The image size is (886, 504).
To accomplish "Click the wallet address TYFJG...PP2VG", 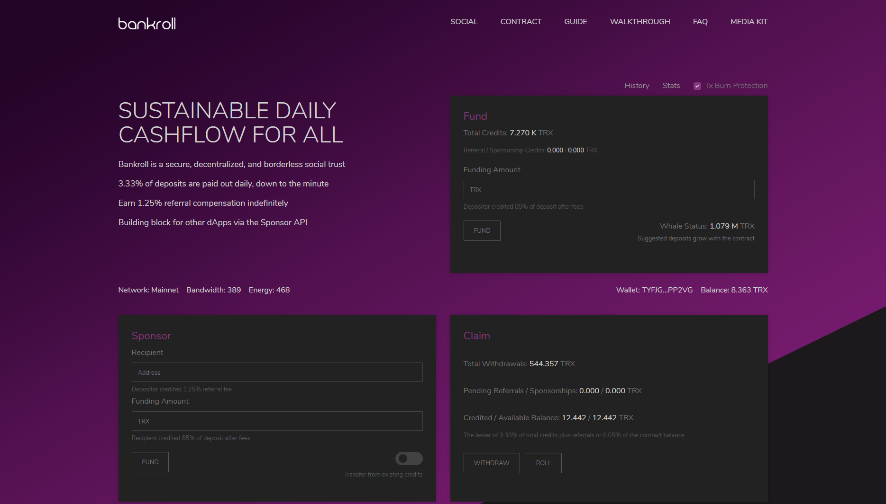I will (667, 290).
